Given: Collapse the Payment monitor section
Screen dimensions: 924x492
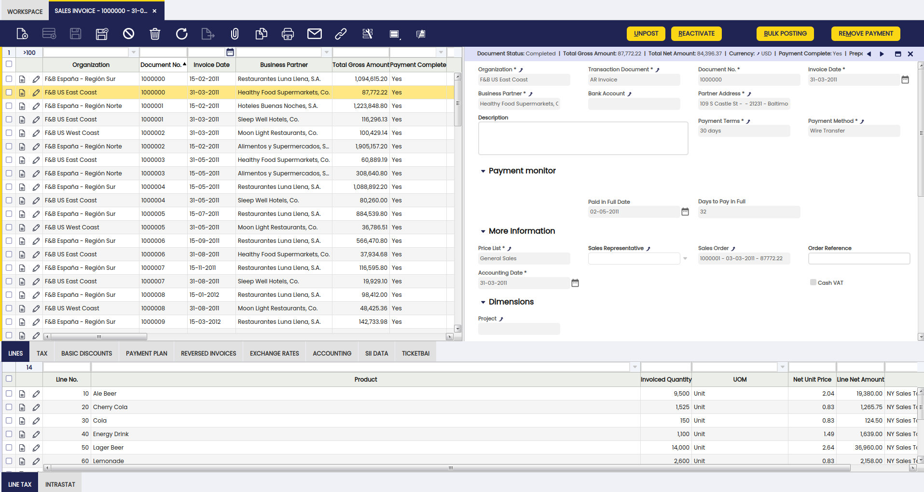Looking at the screenshot, I should click(x=483, y=171).
